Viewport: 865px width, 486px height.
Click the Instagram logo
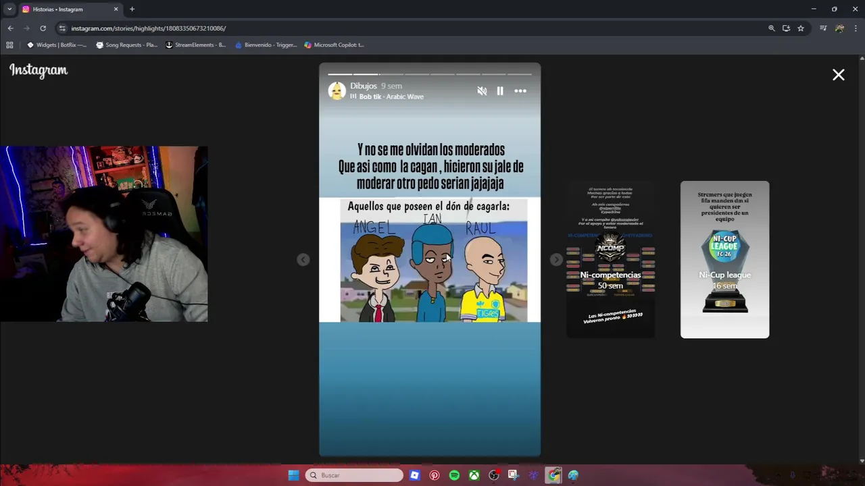tap(39, 70)
